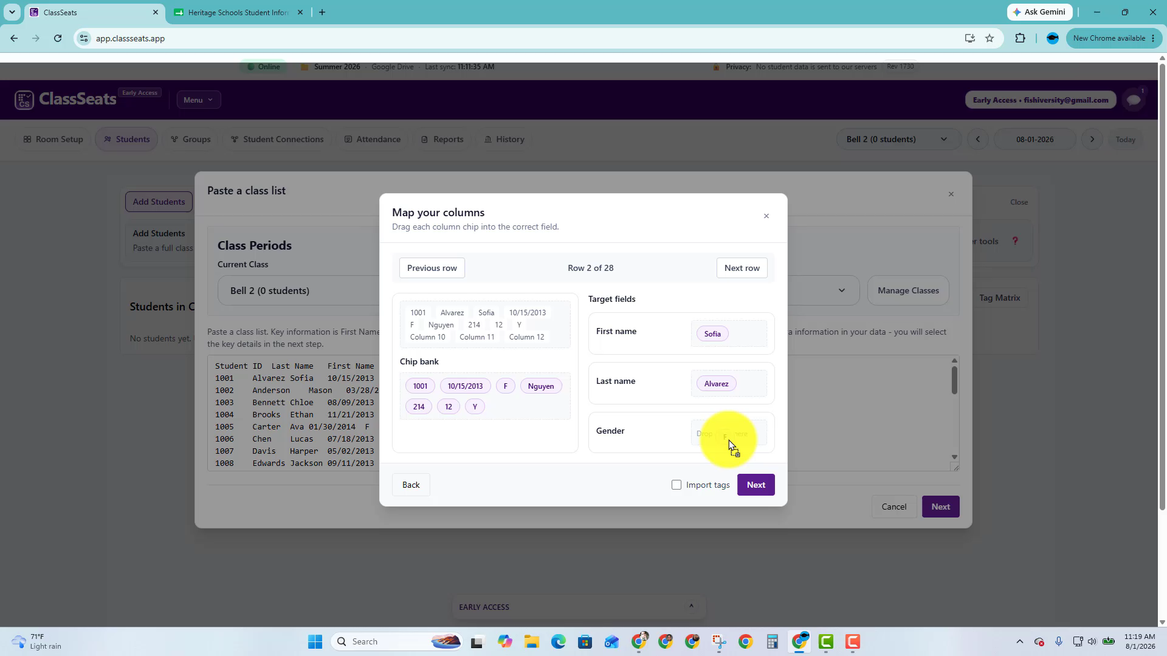Open Microsoft Store from the taskbar

click(x=585, y=641)
